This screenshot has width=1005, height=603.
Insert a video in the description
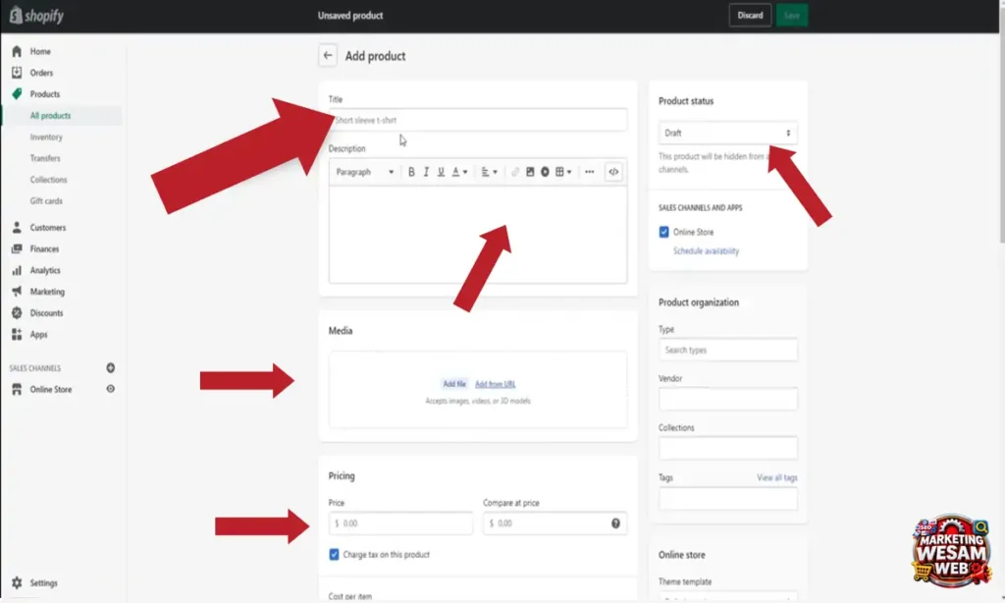tap(545, 172)
